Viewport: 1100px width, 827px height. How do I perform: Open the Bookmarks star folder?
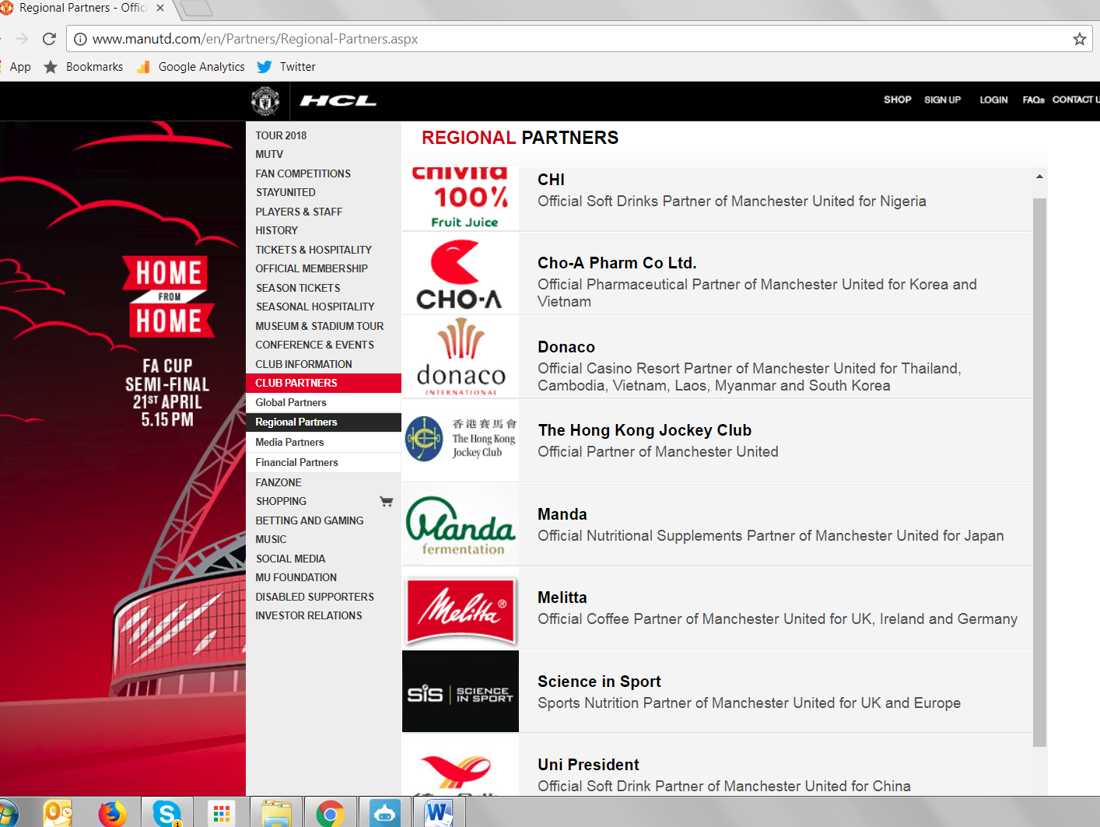point(83,67)
